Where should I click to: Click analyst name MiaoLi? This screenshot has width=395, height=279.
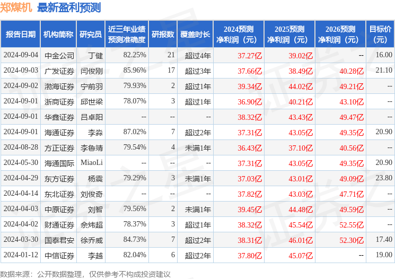pos(92,162)
